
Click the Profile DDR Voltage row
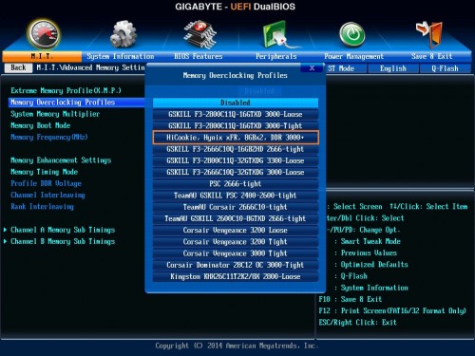pos(46,183)
